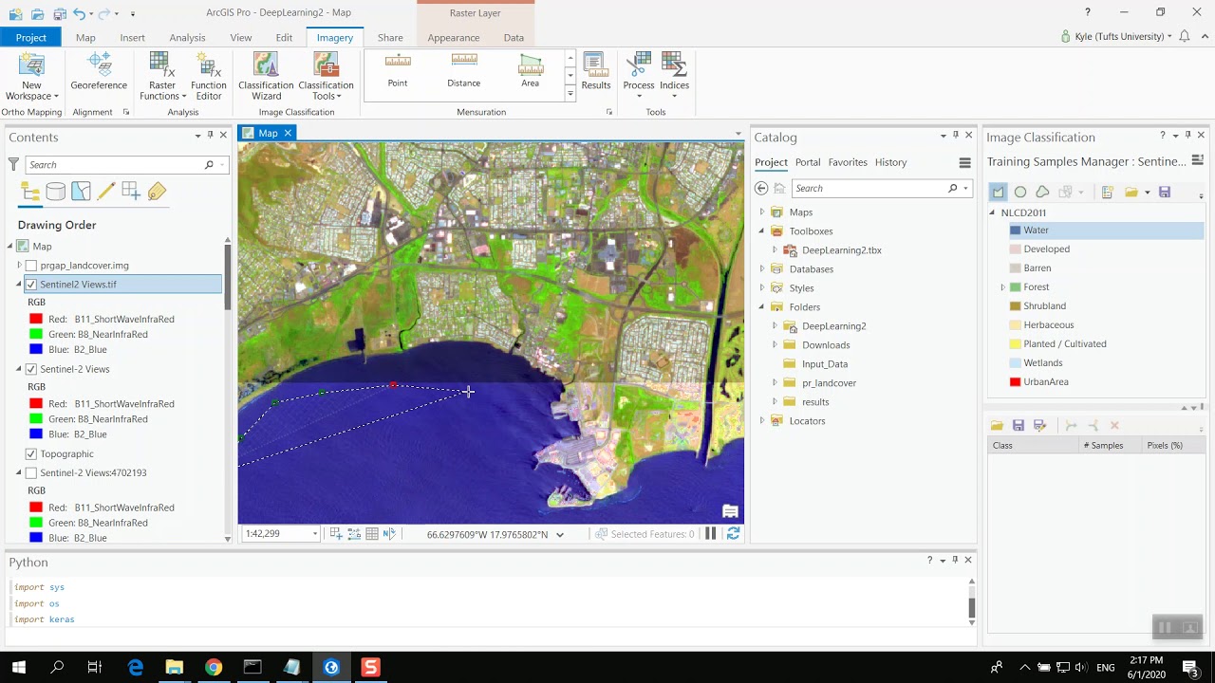
Task: Click the Catalog search field
Action: (x=869, y=188)
